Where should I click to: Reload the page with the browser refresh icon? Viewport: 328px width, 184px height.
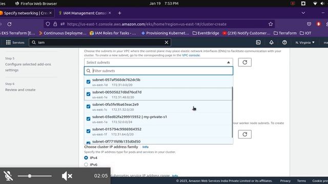(x=9, y=24)
